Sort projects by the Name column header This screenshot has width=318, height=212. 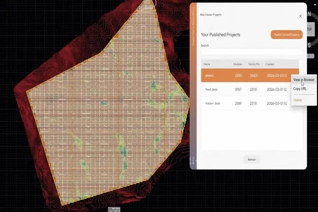point(207,64)
